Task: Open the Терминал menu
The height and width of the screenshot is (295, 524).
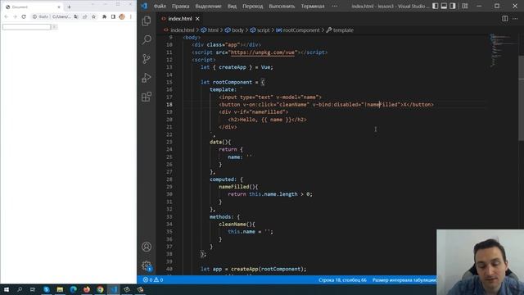Action: (x=313, y=6)
